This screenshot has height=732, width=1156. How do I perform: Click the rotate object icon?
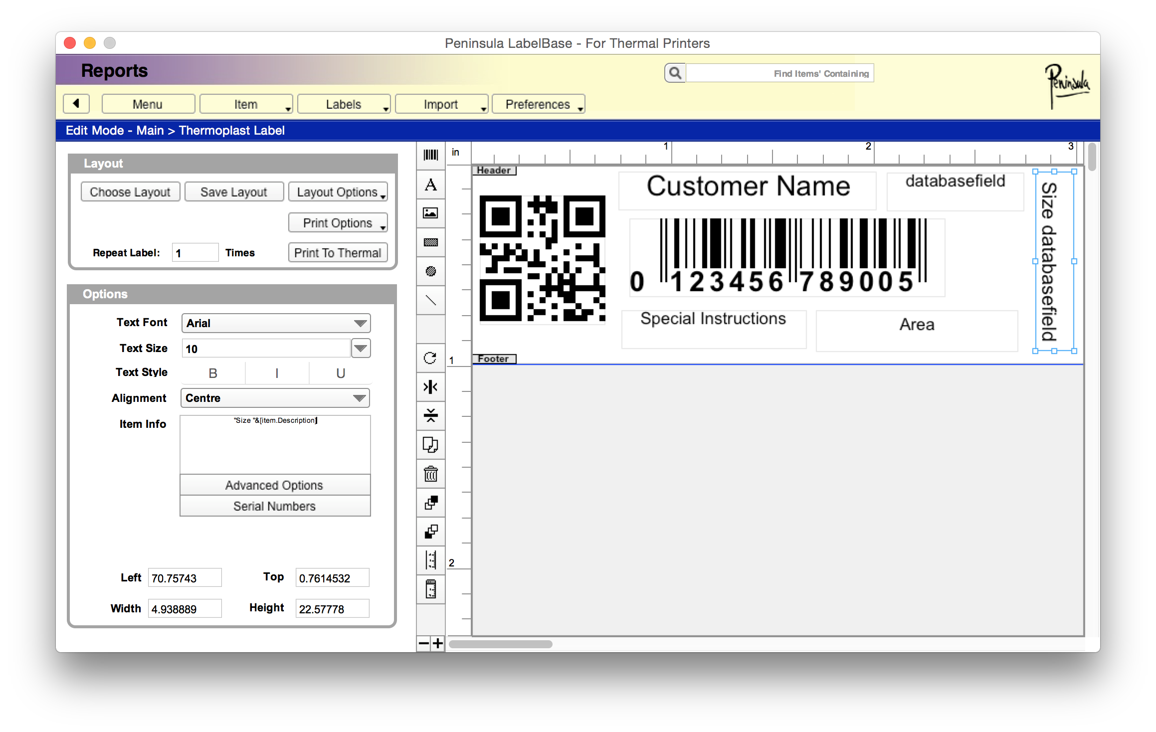[x=430, y=358]
